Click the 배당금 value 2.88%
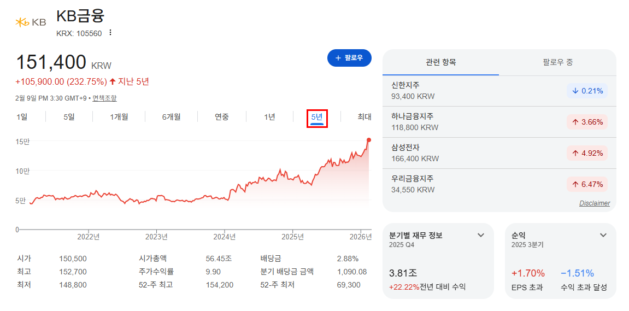 point(348,259)
